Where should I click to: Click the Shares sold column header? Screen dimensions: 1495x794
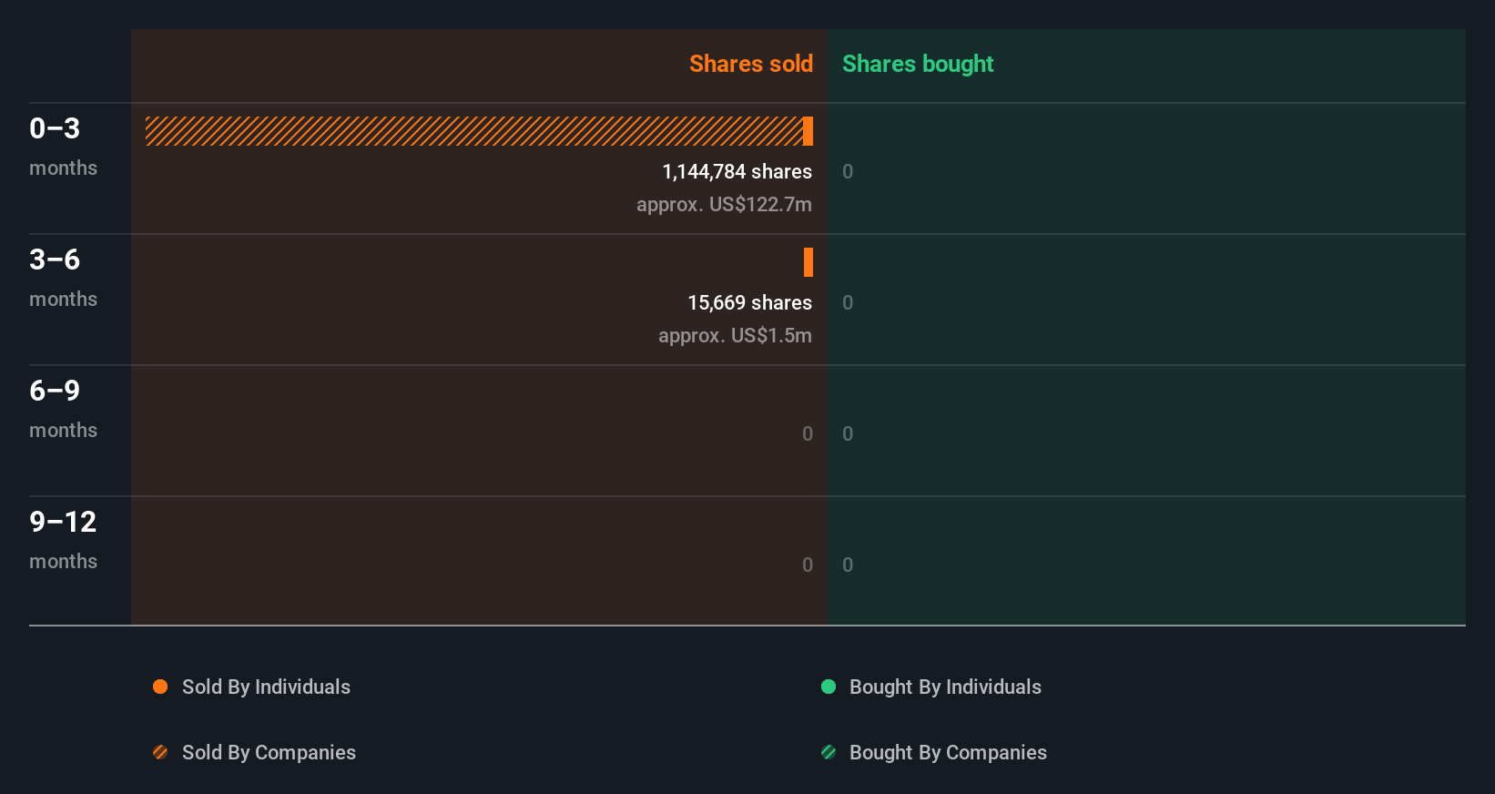[x=751, y=64]
